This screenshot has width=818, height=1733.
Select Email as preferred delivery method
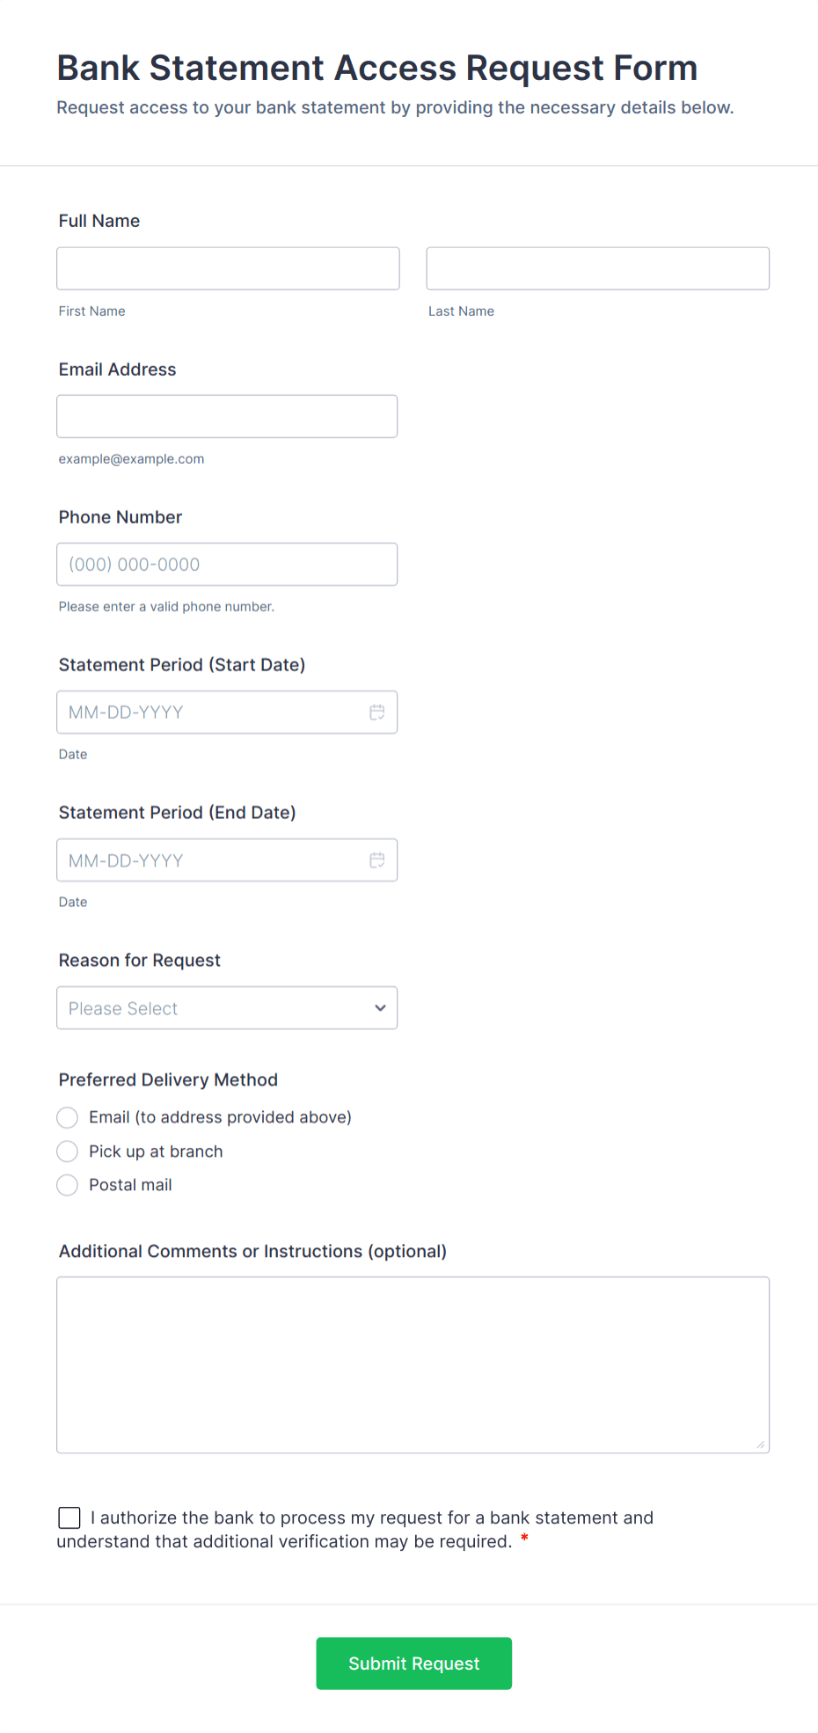(67, 1117)
